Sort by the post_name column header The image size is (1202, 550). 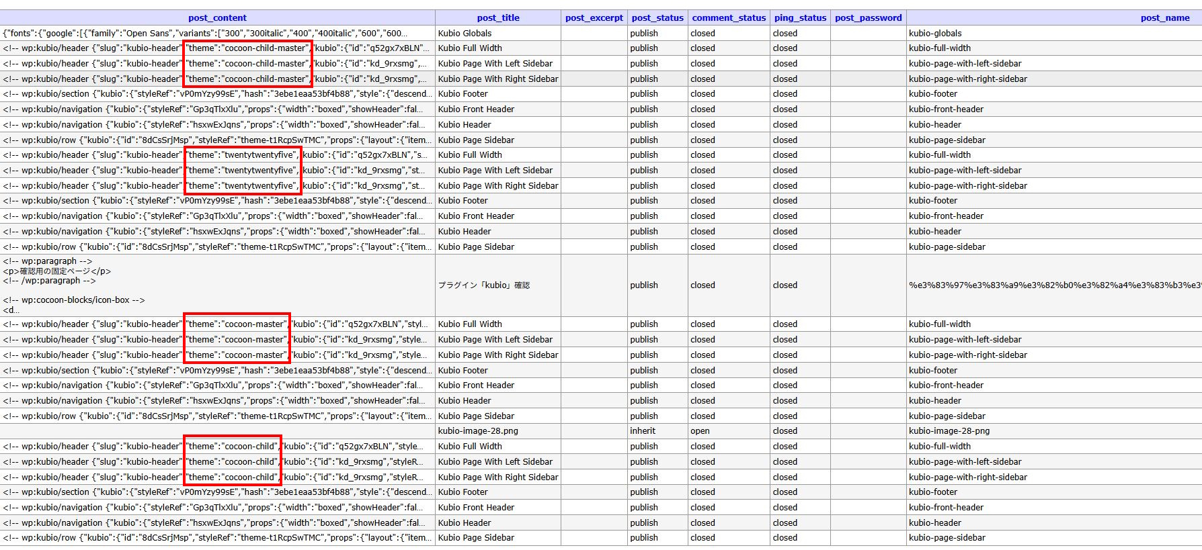[x=1165, y=18]
